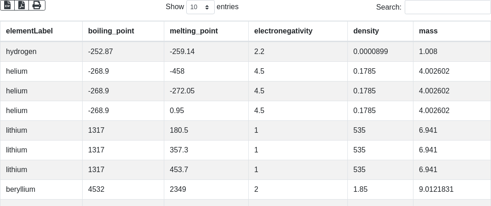491x206 pixels.
Task: Sort by boiling_point column header
Action: [111, 31]
